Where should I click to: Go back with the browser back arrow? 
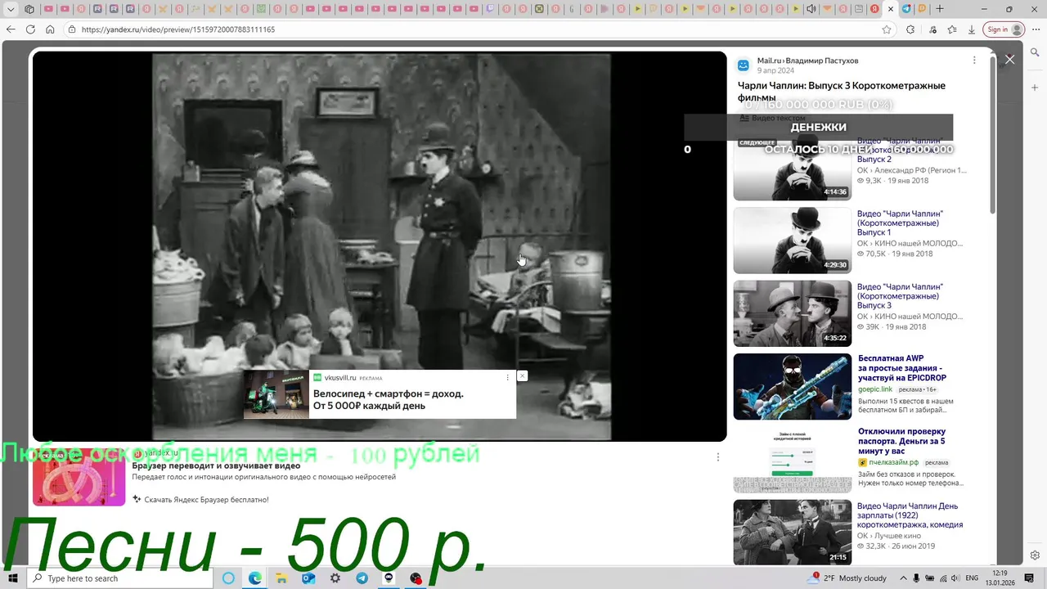(x=11, y=29)
